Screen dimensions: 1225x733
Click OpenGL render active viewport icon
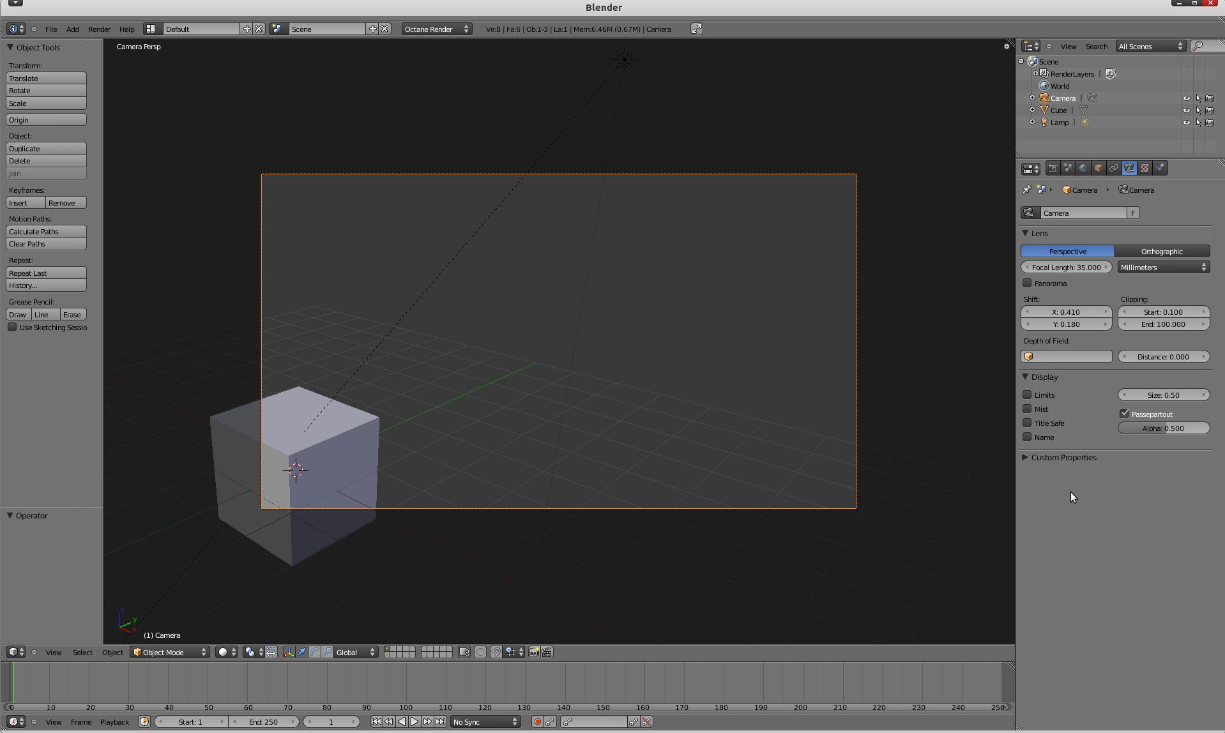coord(534,653)
